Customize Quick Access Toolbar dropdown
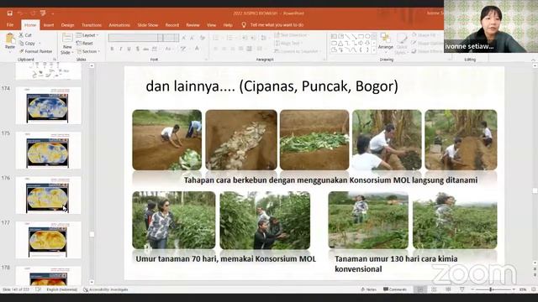538x302 pixels. pyautogui.click(x=53, y=13)
